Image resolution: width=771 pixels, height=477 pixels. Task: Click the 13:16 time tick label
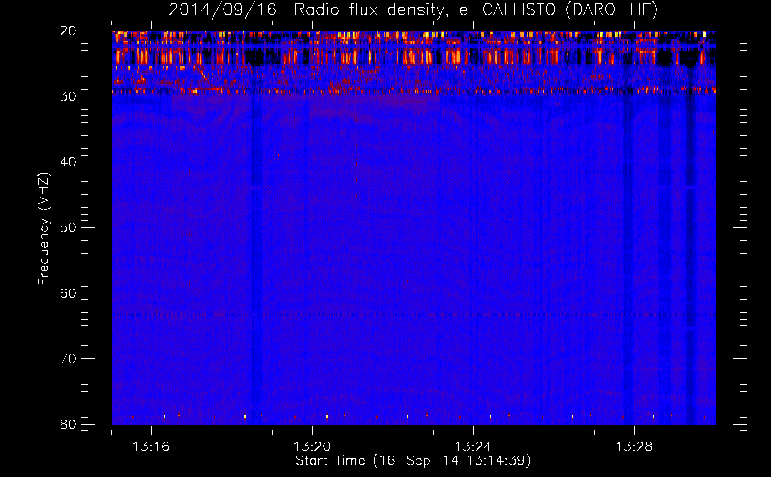click(x=151, y=447)
